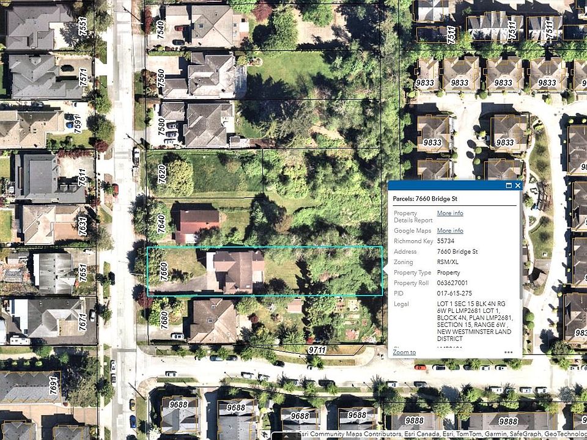Click parcel label 7551 on the map
Image resolution: width=587 pixels, height=440 pixels.
click(83, 27)
